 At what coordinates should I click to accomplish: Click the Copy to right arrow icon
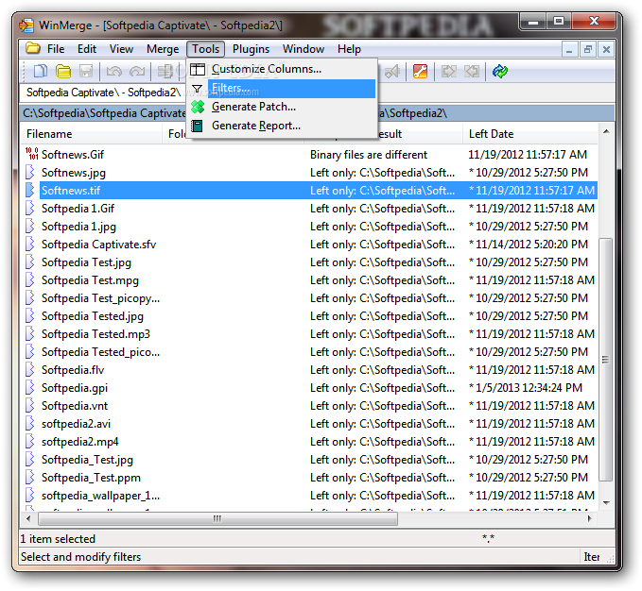click(449, 71)
